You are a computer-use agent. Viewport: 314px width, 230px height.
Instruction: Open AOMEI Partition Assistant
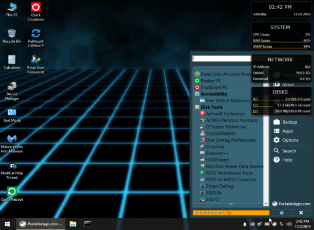point(228,121)
